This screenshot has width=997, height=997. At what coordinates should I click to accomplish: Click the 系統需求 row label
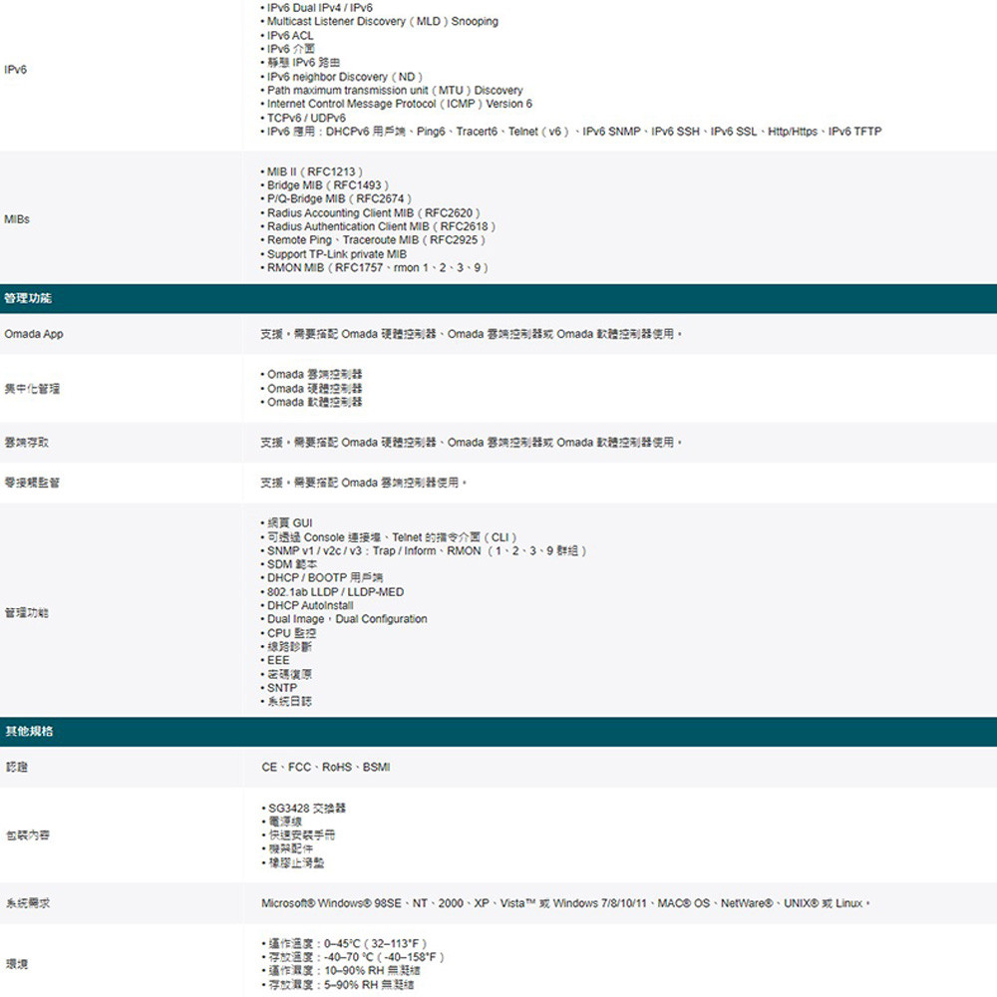click(x=26, y=903)
